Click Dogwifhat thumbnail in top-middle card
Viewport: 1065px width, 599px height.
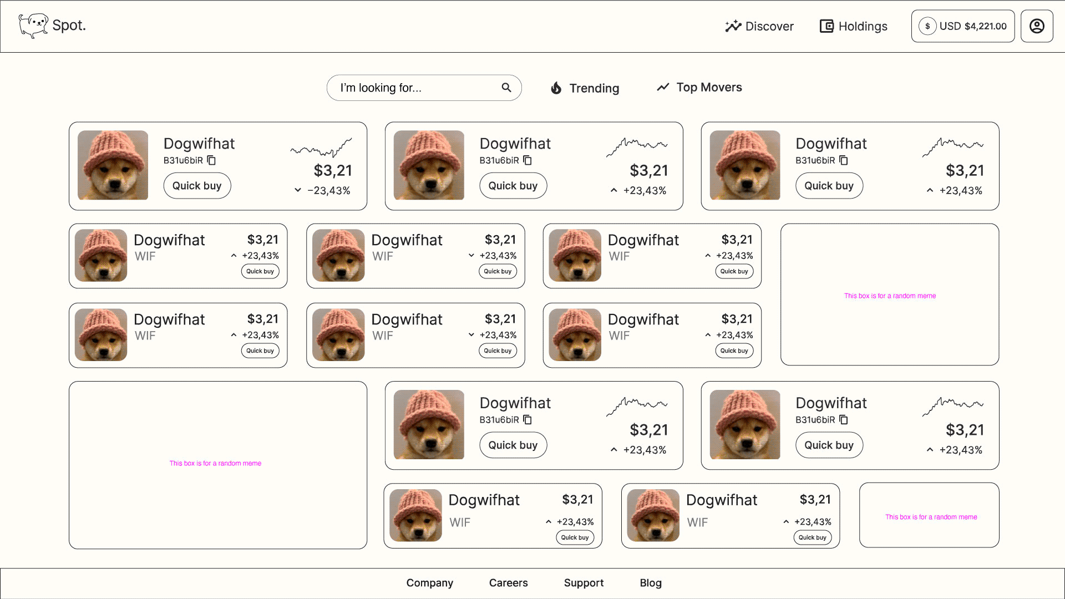pyautogui.click(x=429, y=165)
